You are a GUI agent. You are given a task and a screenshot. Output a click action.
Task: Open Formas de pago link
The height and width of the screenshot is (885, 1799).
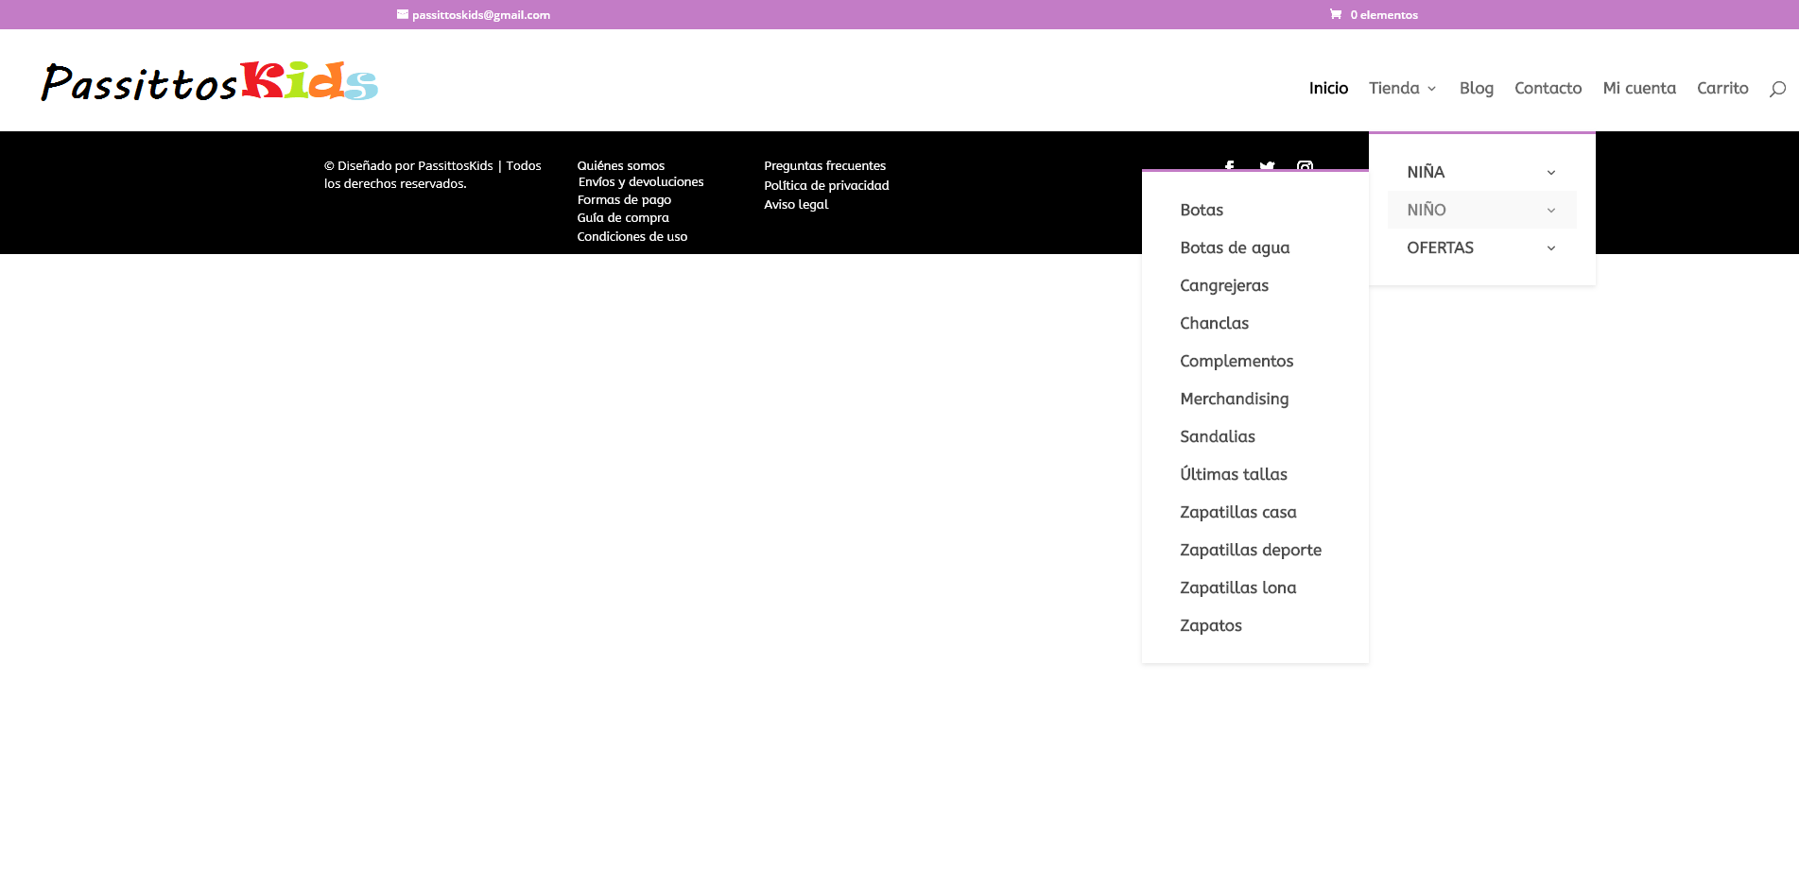[x=624, y=199]
